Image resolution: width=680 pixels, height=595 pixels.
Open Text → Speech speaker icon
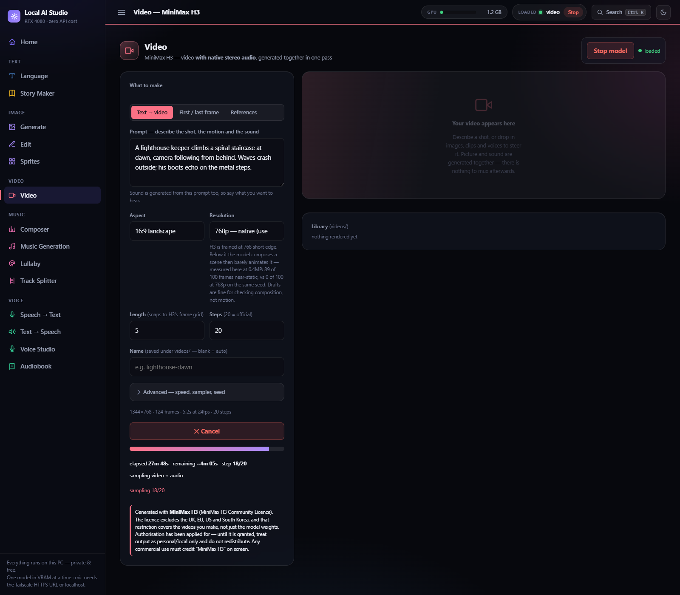(x=12, y=332)
